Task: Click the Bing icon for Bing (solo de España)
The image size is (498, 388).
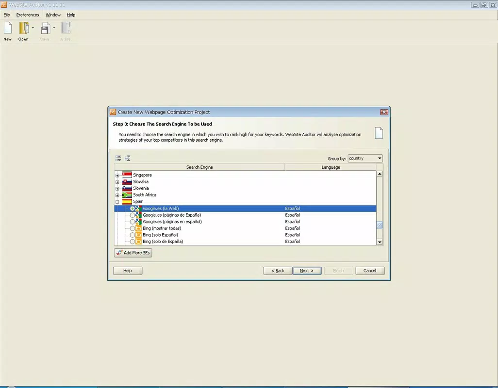Action: (x=138, y=242)
